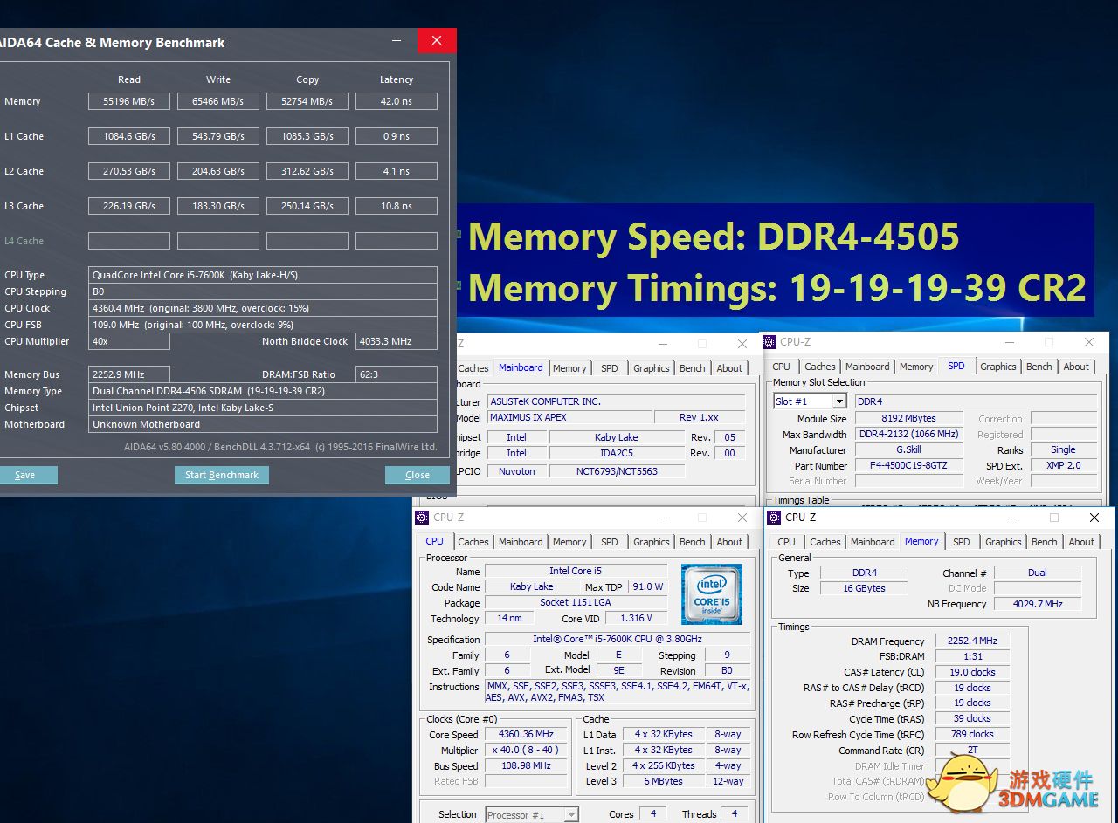Image resolution: width=1118 pixels, height=823 pixels.
Task: Click the CPU Type field QuadCore Intel Core i5-7600K
Action: (x=263, y=275)
